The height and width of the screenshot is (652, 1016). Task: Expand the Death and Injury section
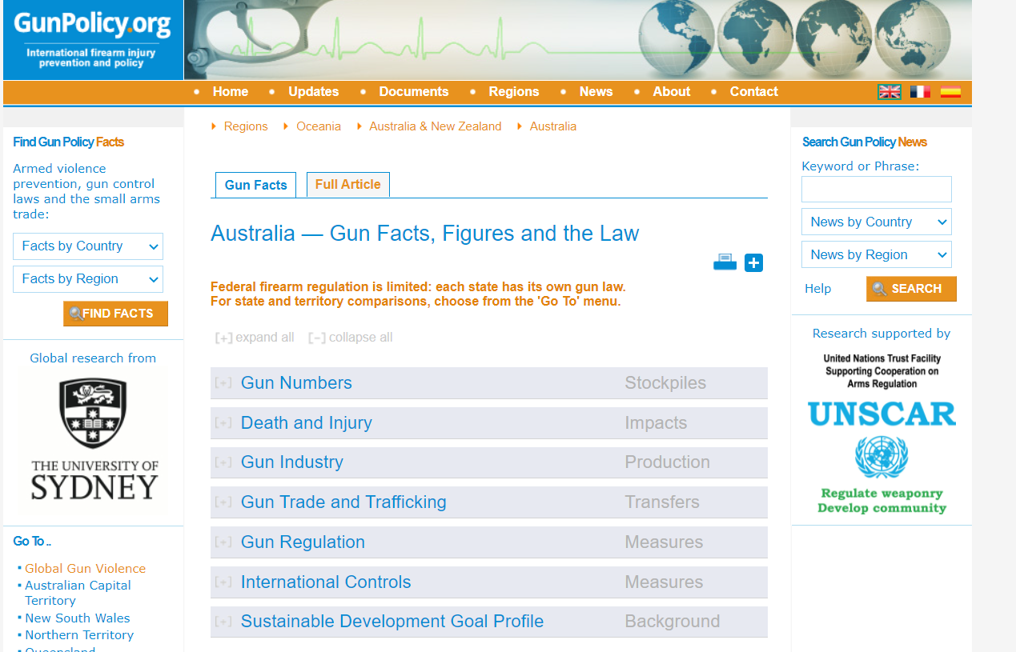306,423
